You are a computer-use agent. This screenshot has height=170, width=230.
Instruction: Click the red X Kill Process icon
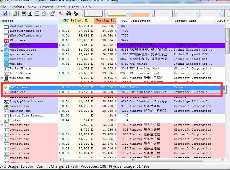pyautogui.click(x=60, y=14)
